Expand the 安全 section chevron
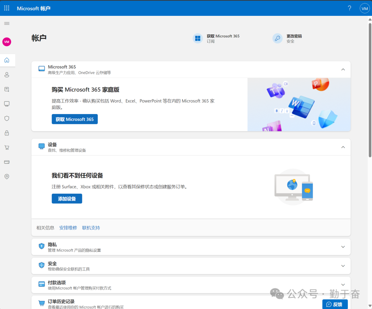 click(x=343, y=266)
